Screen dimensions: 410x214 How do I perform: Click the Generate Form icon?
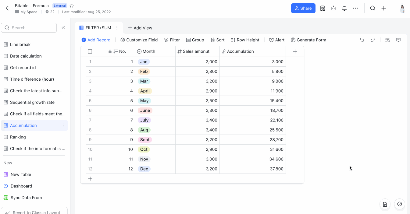click(308, 40)
